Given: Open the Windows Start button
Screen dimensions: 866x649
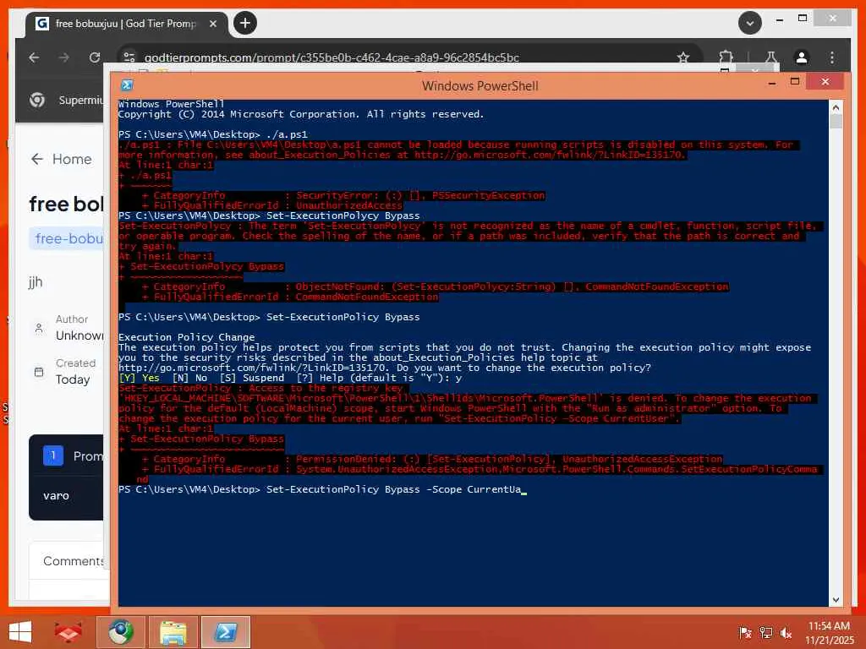Looking at the screenshot, I should (20, 632).
